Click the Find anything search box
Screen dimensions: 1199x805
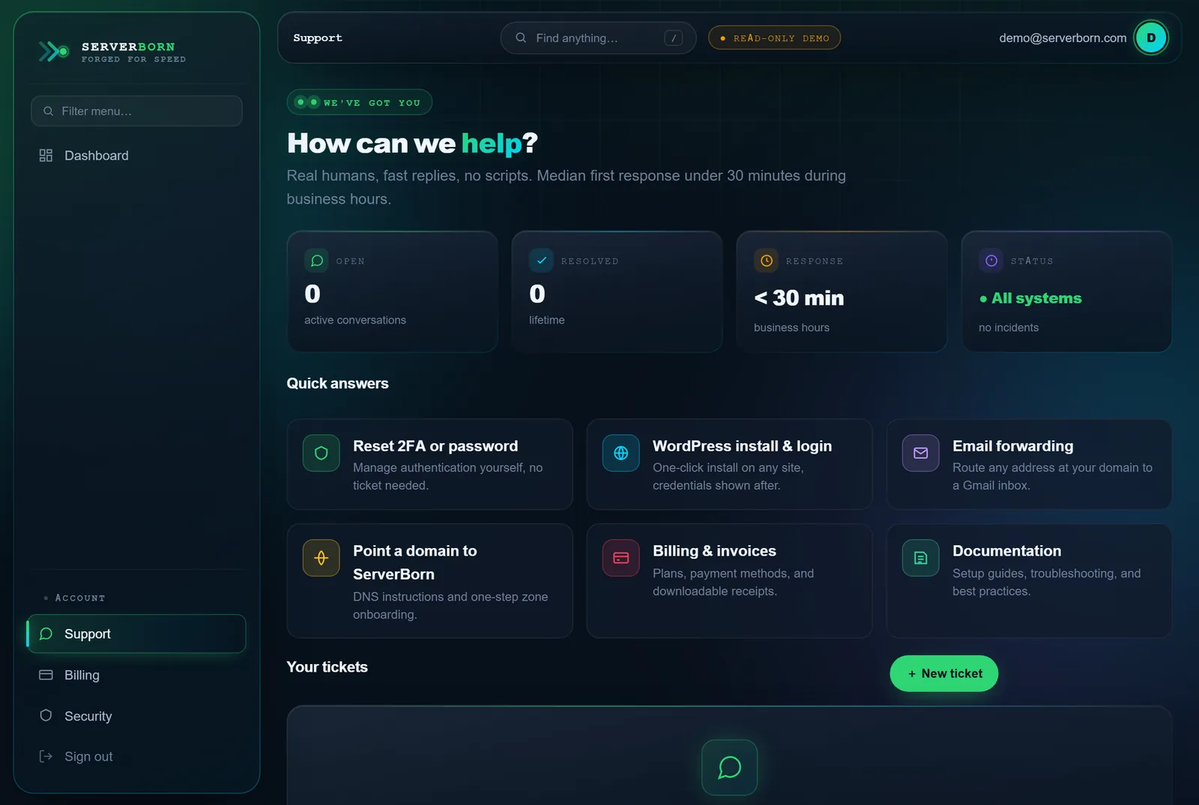pyautogui.click(x=598, y=38)
